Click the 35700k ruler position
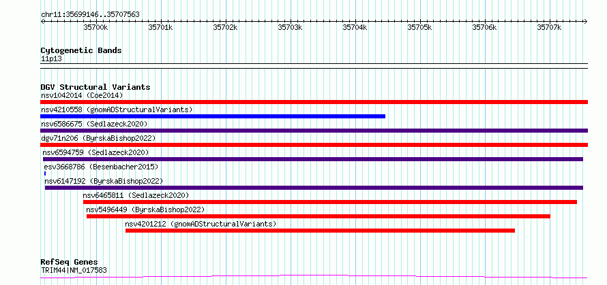 point(95,27)
